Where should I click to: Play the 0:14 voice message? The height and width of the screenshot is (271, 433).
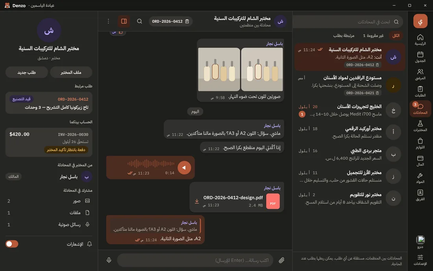coord(184,167)
